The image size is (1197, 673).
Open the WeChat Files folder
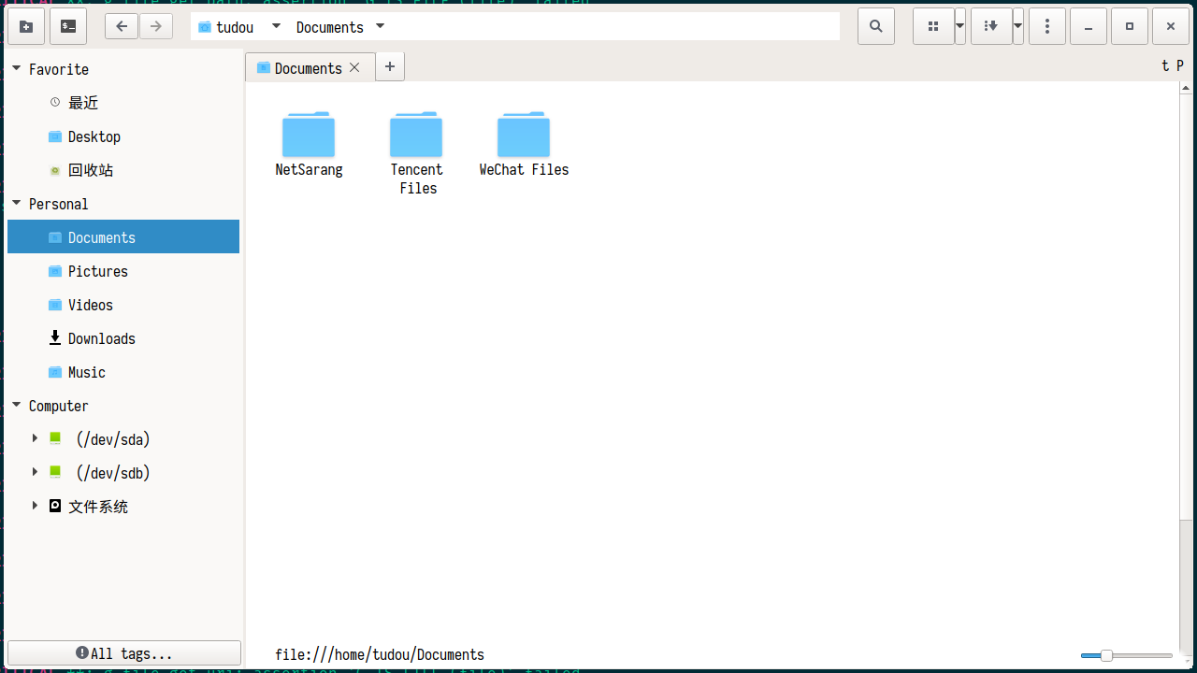[x=524, y=135]
